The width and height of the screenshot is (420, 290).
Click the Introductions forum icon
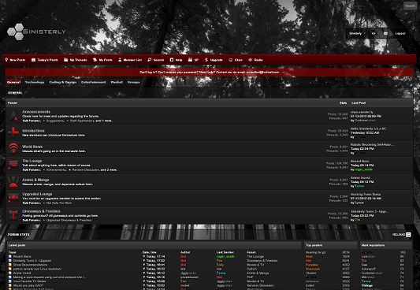(13, 132)
